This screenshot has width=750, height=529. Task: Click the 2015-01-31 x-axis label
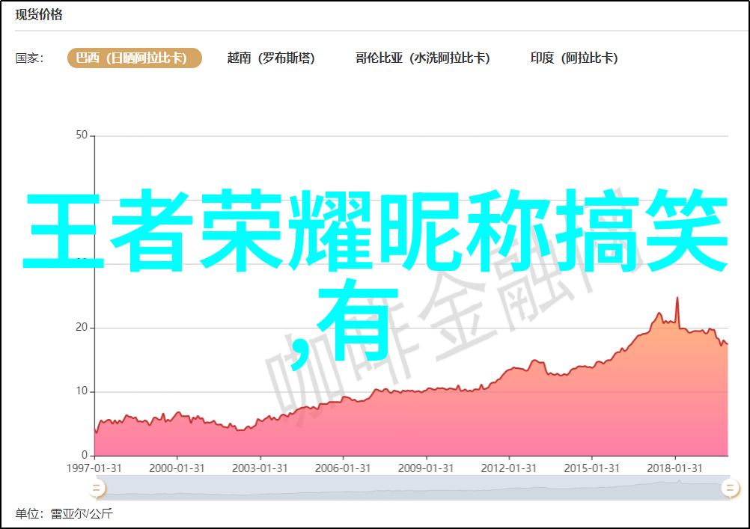pyautogui.click(x=591, y=468)
